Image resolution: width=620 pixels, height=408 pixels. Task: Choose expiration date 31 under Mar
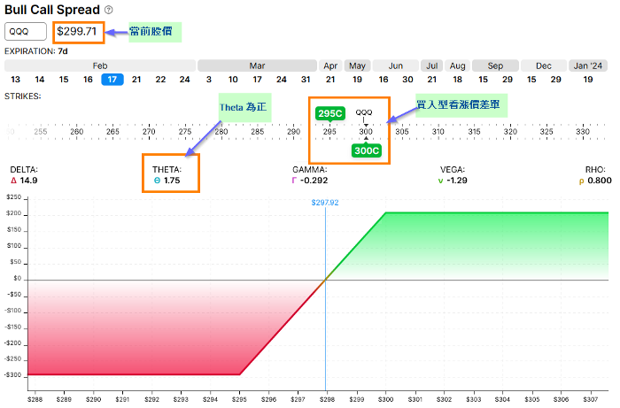coord(306,80)
